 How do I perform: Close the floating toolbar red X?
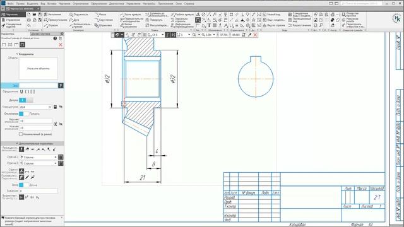pos(255,35)
